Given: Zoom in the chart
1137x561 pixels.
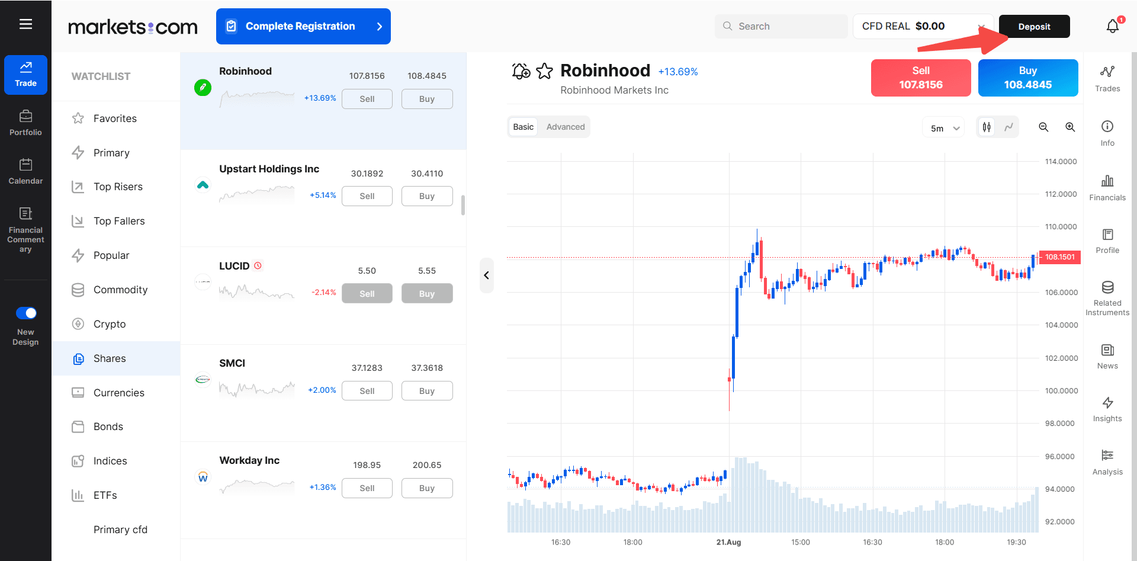Looking at the screenshot, I should point(1070,127).
